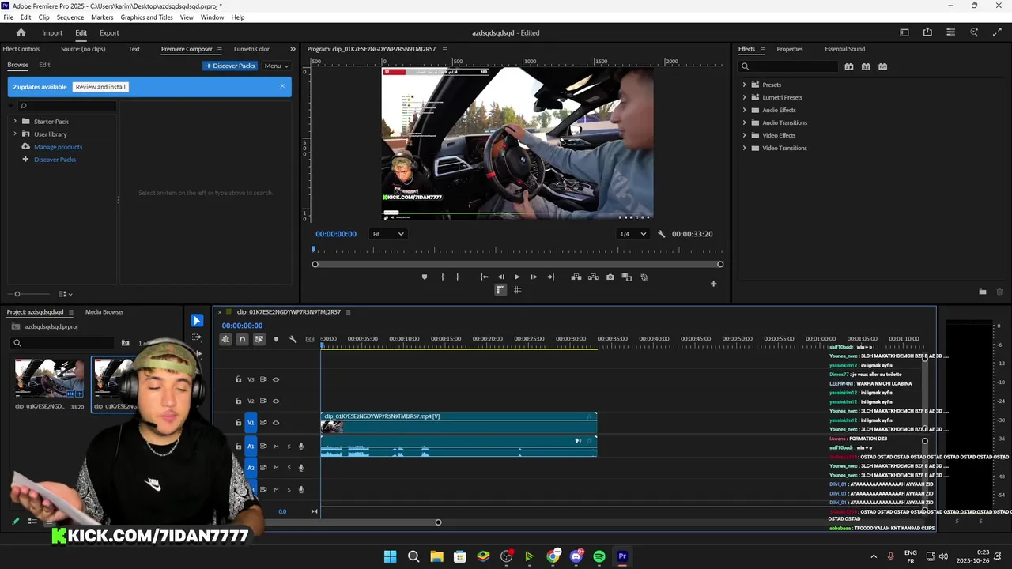Expand Audio Effects folder
Viewport: 1012px width, 569px height.
[744, 110]
